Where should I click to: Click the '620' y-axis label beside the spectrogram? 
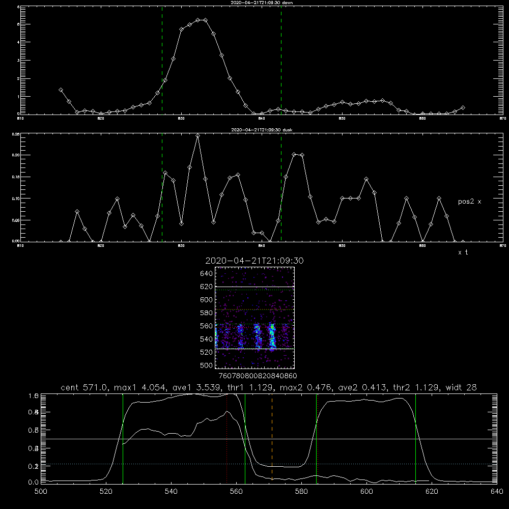(206, 287)
